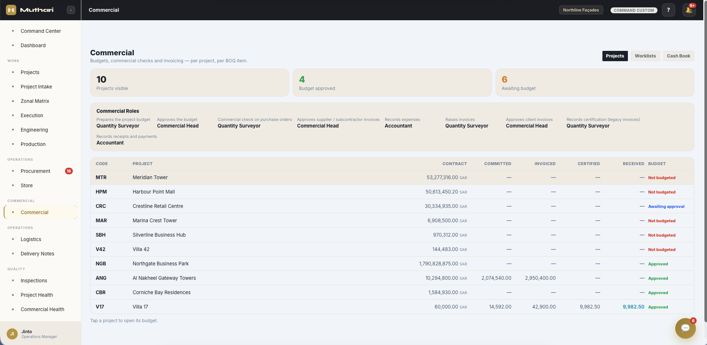The width and height of the screenshot is (707, 345).
Task: Open the Villa 17 project row
Action: [392, 307]
